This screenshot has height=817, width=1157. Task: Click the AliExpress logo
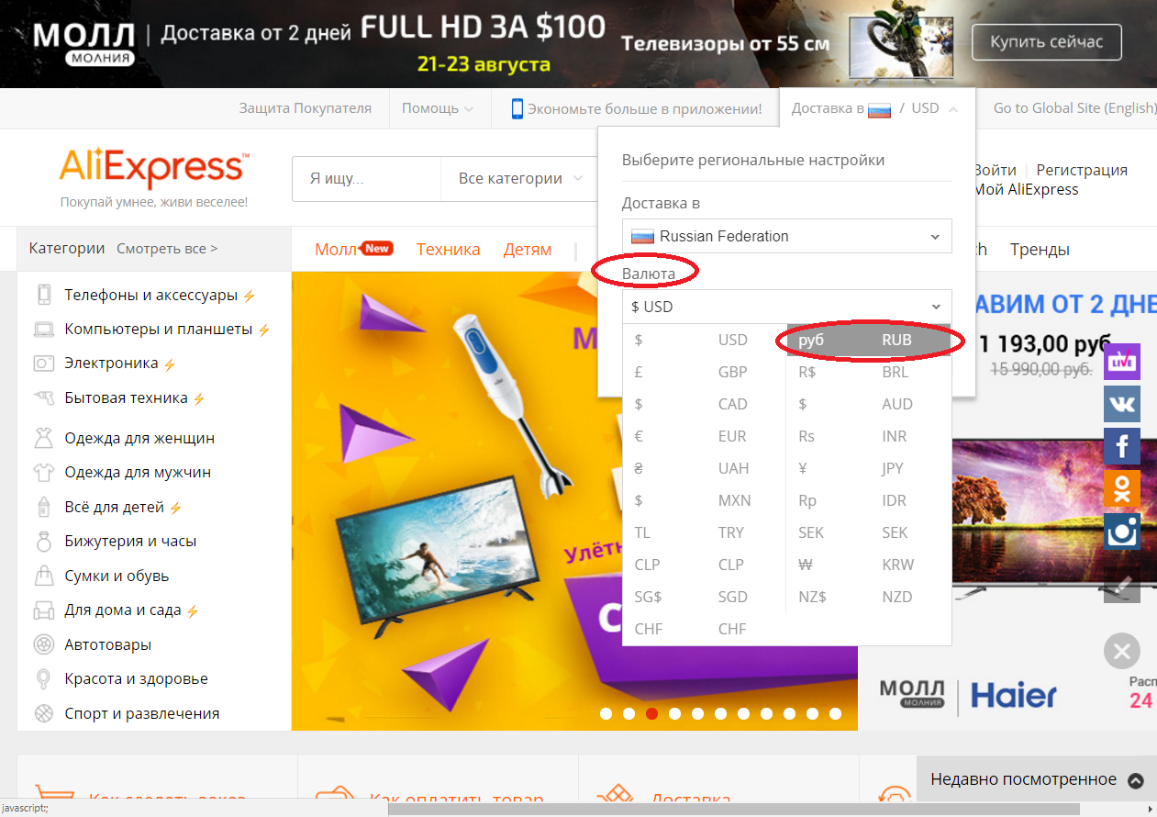pyautogui.click(x=154, y=169)
